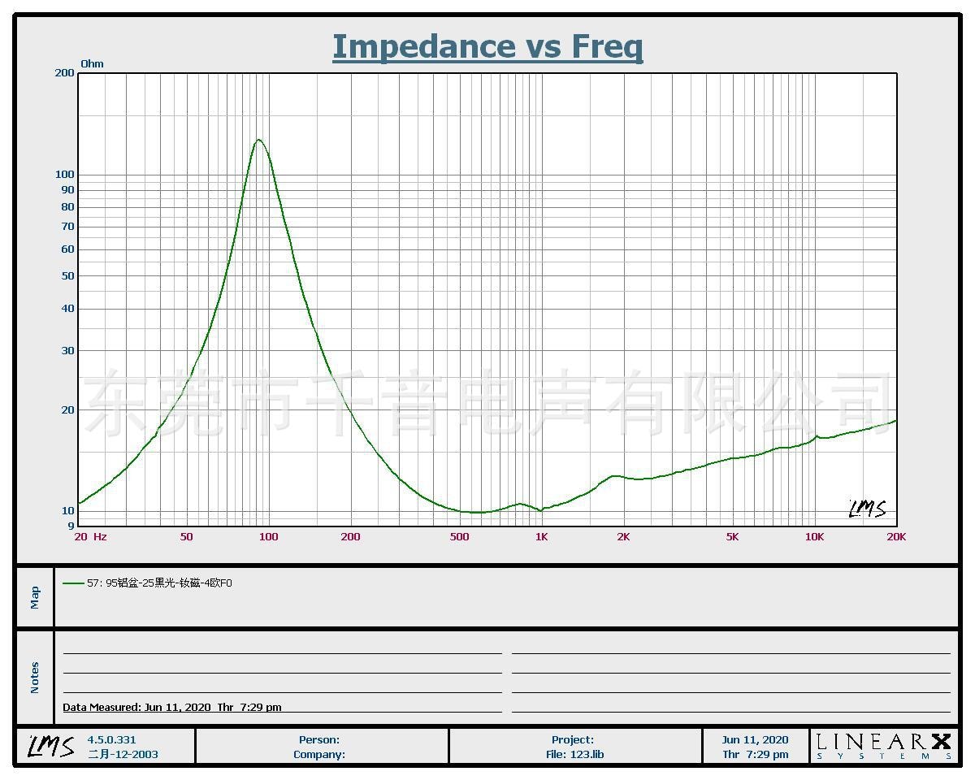Click the curve 57 legend entry text
This screenshot has width=975, height=780.
coord(159,583)
